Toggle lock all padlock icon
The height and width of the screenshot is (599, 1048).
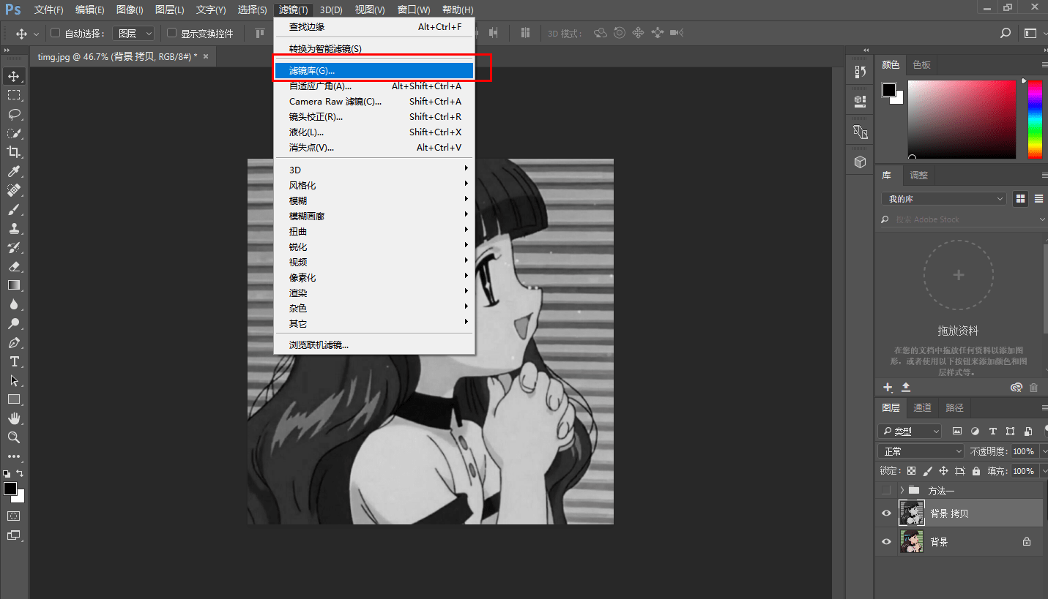[x=976, y=471]
